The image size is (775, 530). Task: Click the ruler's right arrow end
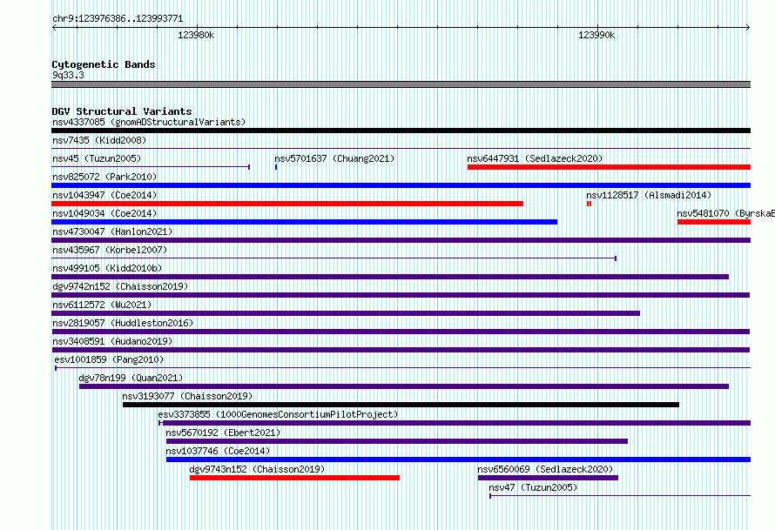coord(748,27)
